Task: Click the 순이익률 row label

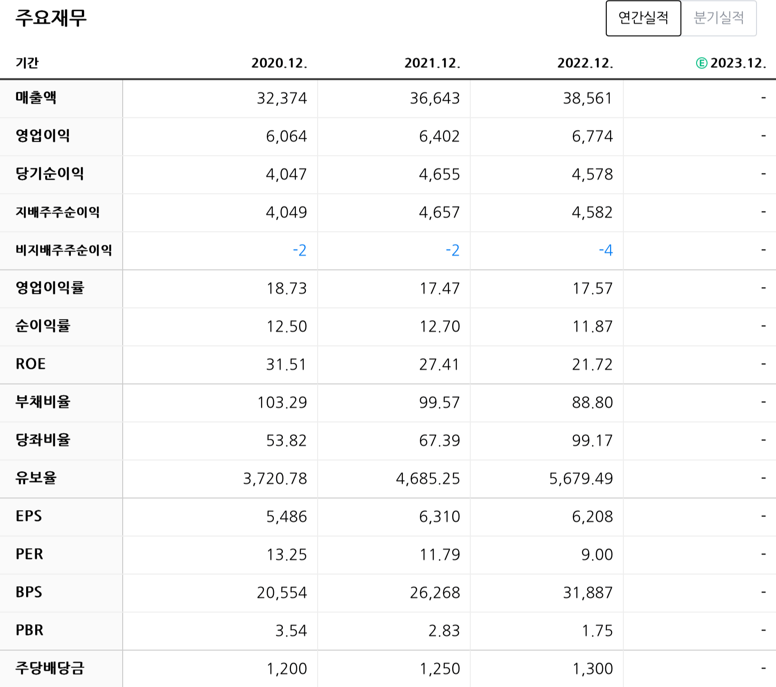Action: click(43, 326)
